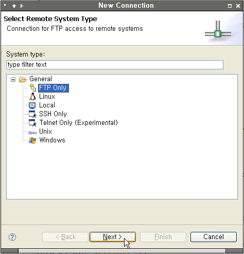This screenshot has width=244, height=254.
Task: Focus the type filter text field
Action: 115,65
